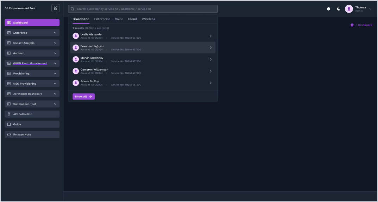Click the Show All button
The height and width of the screenshot is (202, 378).
click(83, 97)
